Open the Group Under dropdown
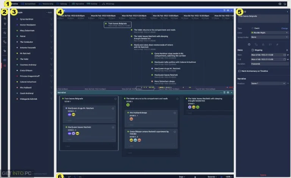This screenshot has height=178, width=291. [x=269, y=37]
